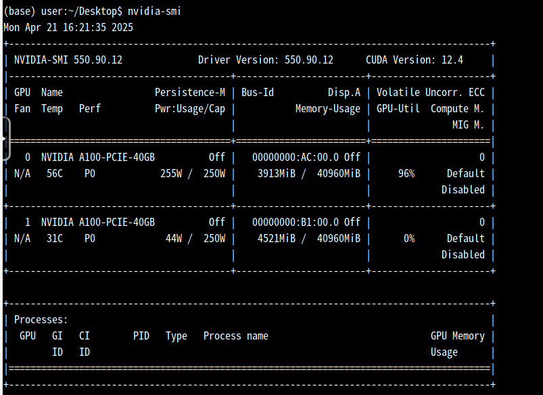Click the '(base)' conda prompt prefix
Viewport: 543px width, 395px height.
click(19, 11)
